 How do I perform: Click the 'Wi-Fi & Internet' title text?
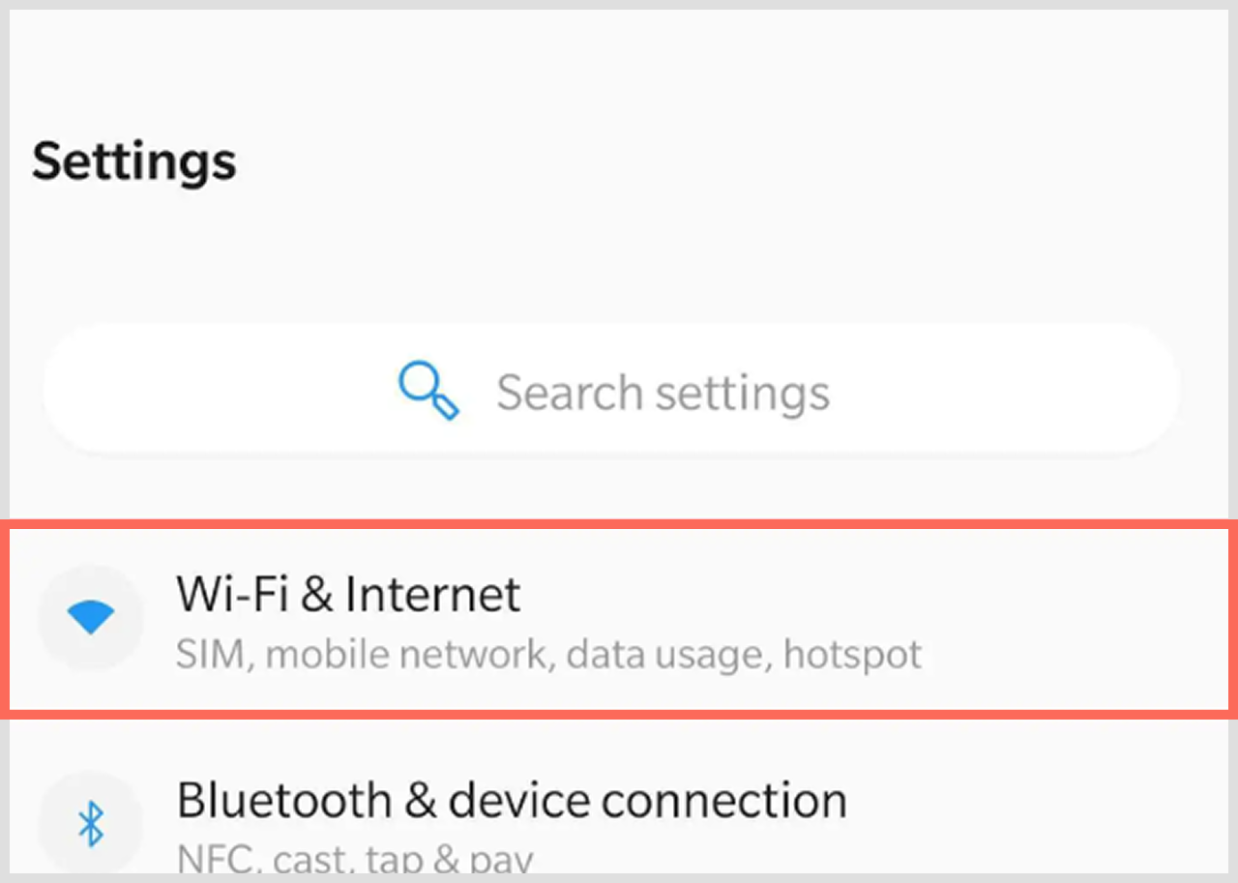click(x=348, y=593)
